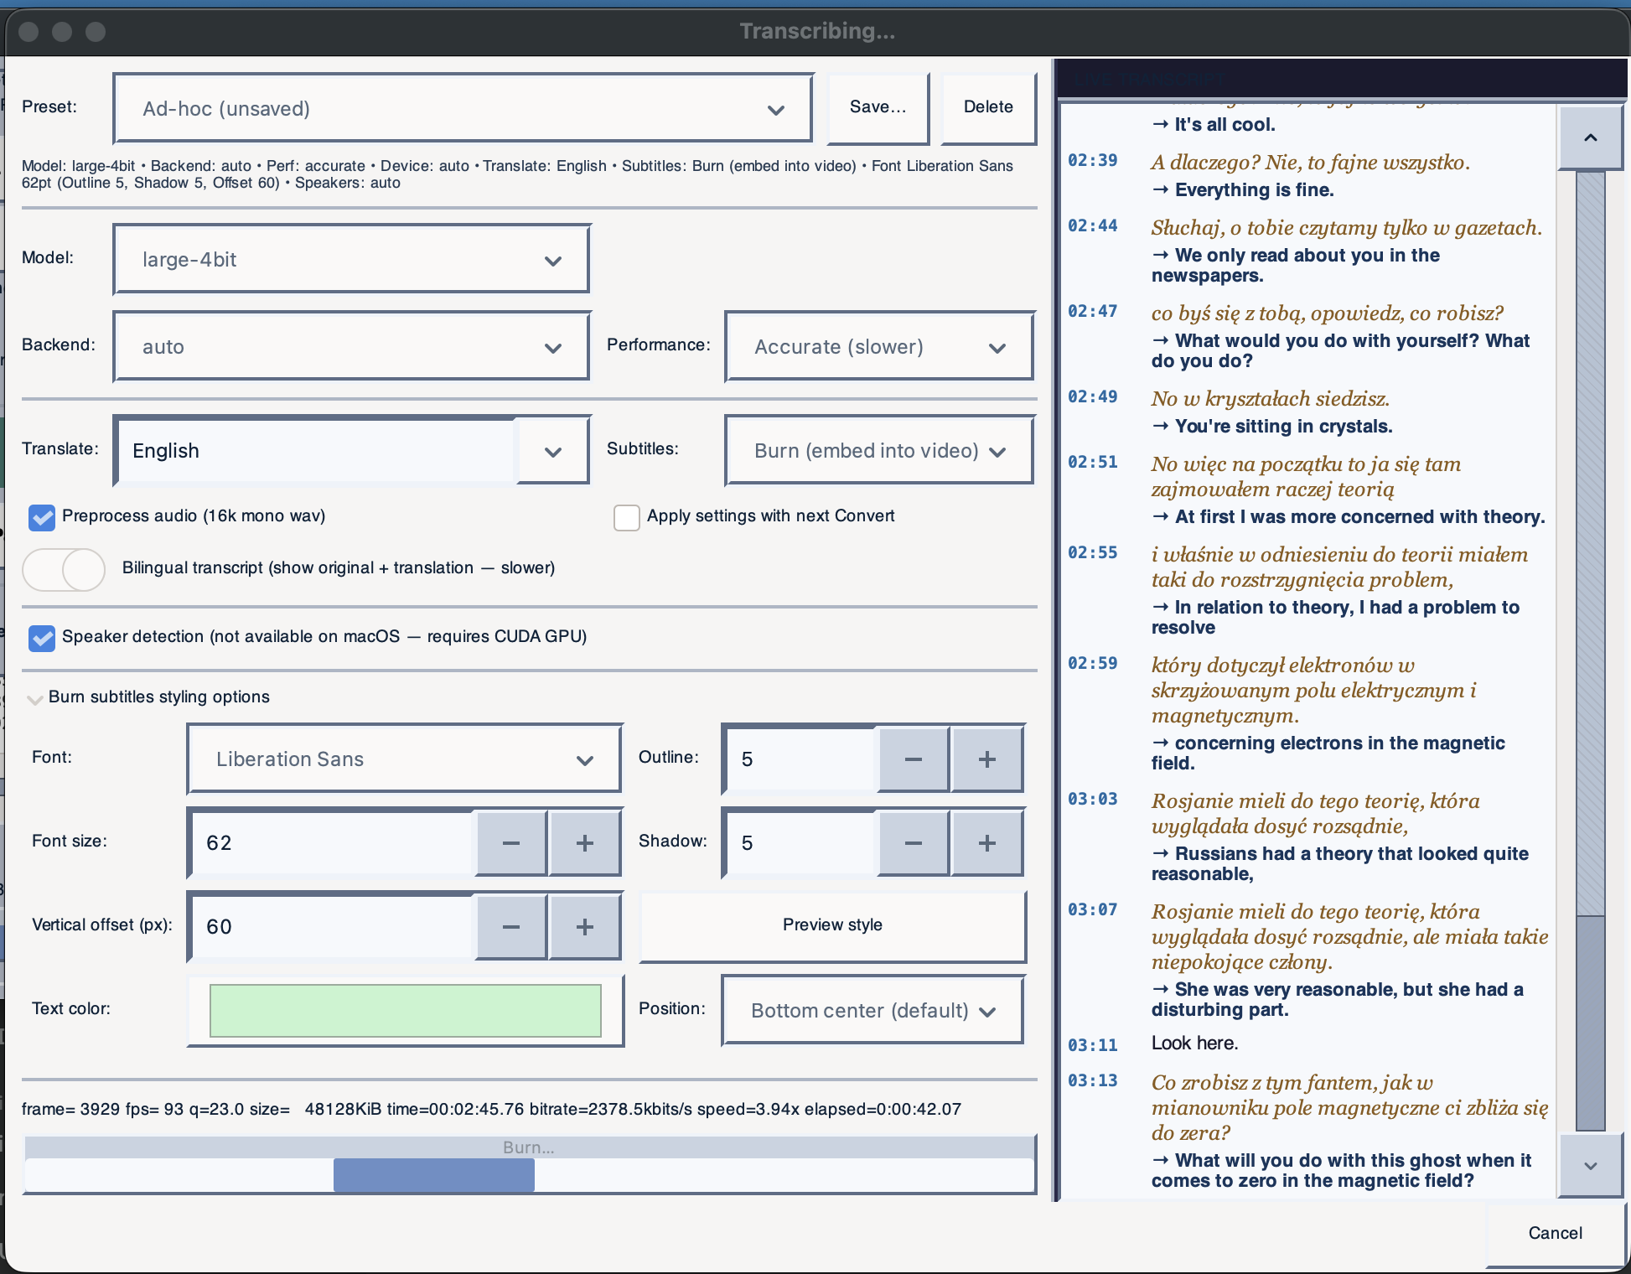Click the transcript vertical scrollbar thumb

(x=1590, y=1023)
